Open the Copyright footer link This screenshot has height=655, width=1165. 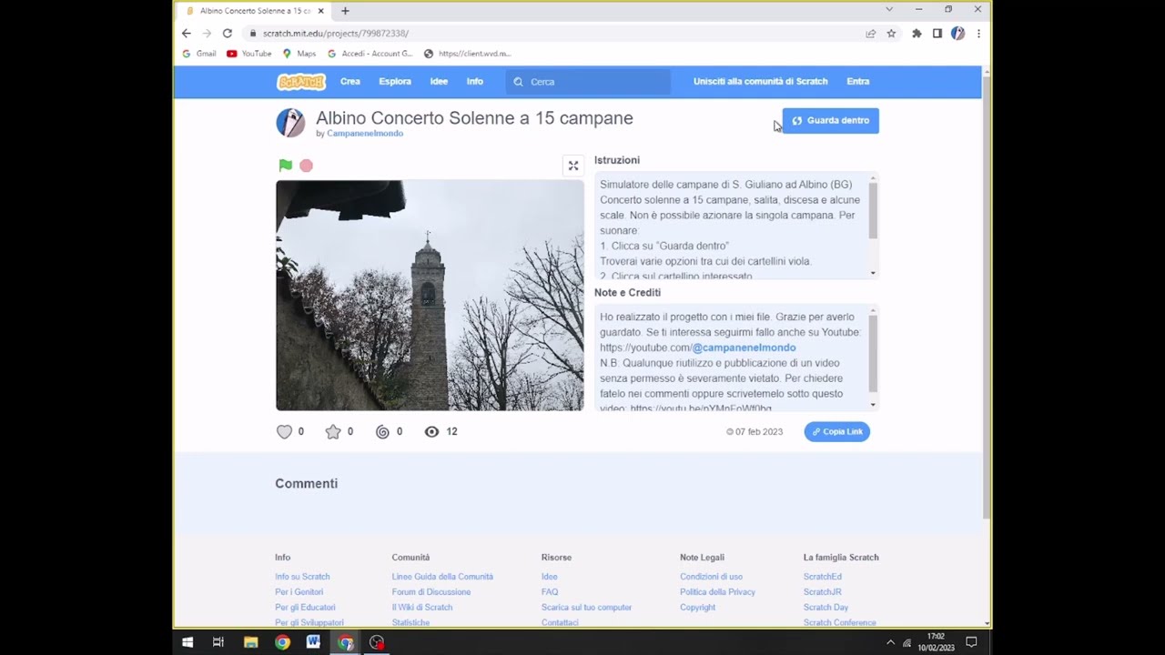(x=697, y=608)
